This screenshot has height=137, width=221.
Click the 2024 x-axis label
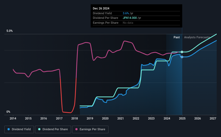coord(167,118)
